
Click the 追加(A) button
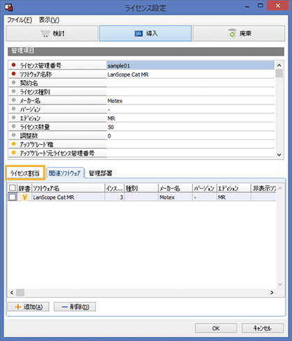(29, 307)
